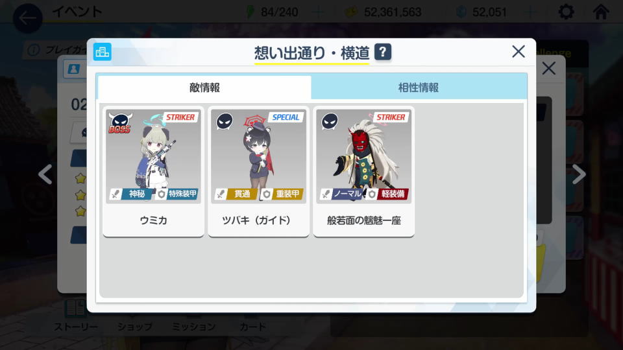This screenshot has width=623, height=350.
Task: Click the 貫通 attack type badge
Action: tap(236, 194)
